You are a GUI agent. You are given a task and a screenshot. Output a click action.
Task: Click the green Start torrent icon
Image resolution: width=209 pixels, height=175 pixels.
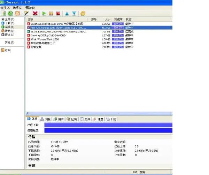(44, 14)
